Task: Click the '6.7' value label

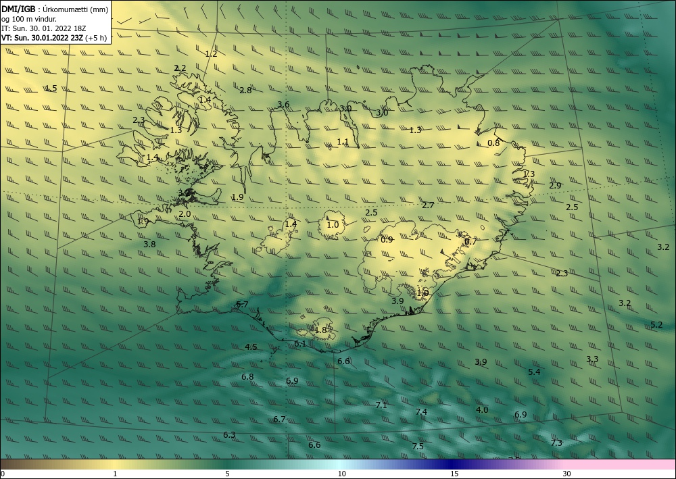Action: tap(279, 419)
